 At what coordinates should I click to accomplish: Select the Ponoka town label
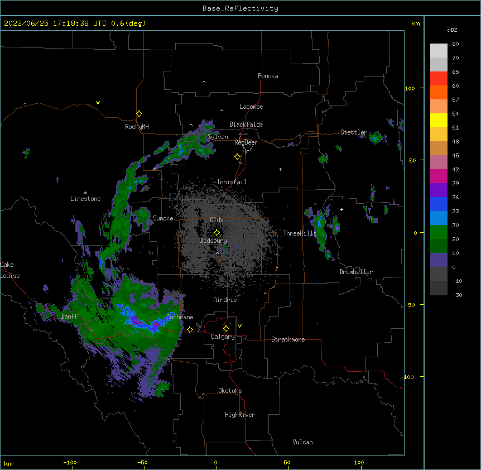click(x=268, y=76)
